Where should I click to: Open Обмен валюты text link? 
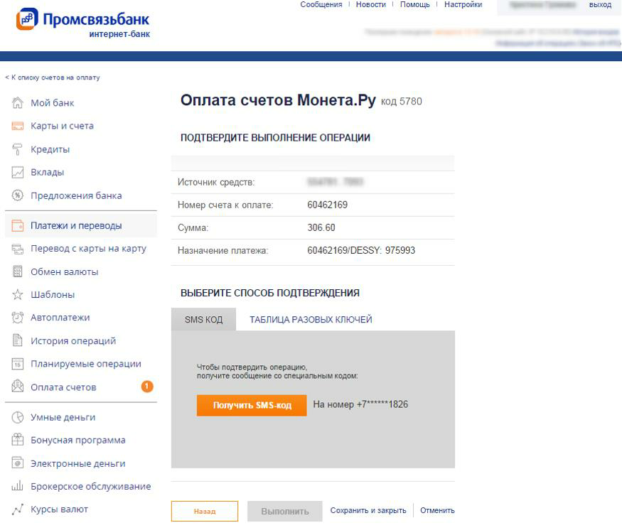65,271
